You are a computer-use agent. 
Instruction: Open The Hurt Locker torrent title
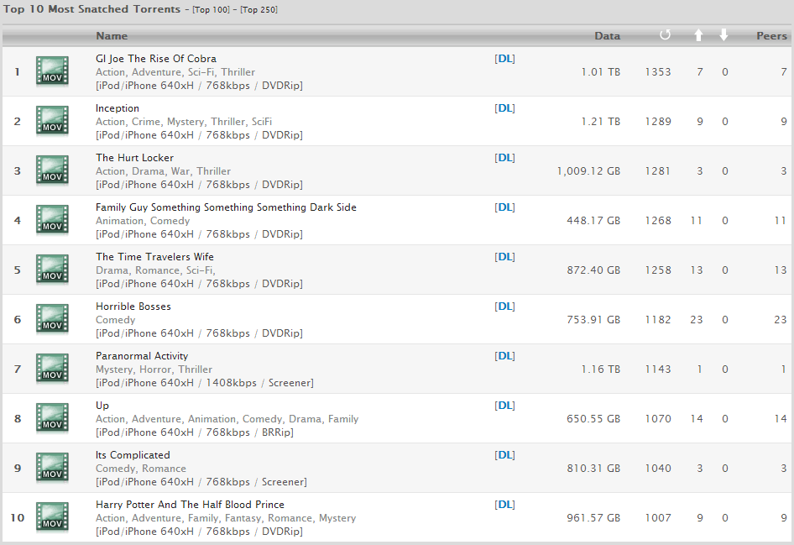[134, 158]
